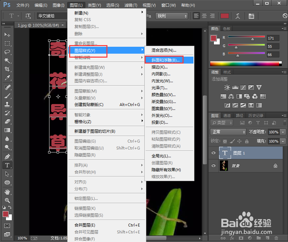Toggle lock position icon

[x=239, y=141]
